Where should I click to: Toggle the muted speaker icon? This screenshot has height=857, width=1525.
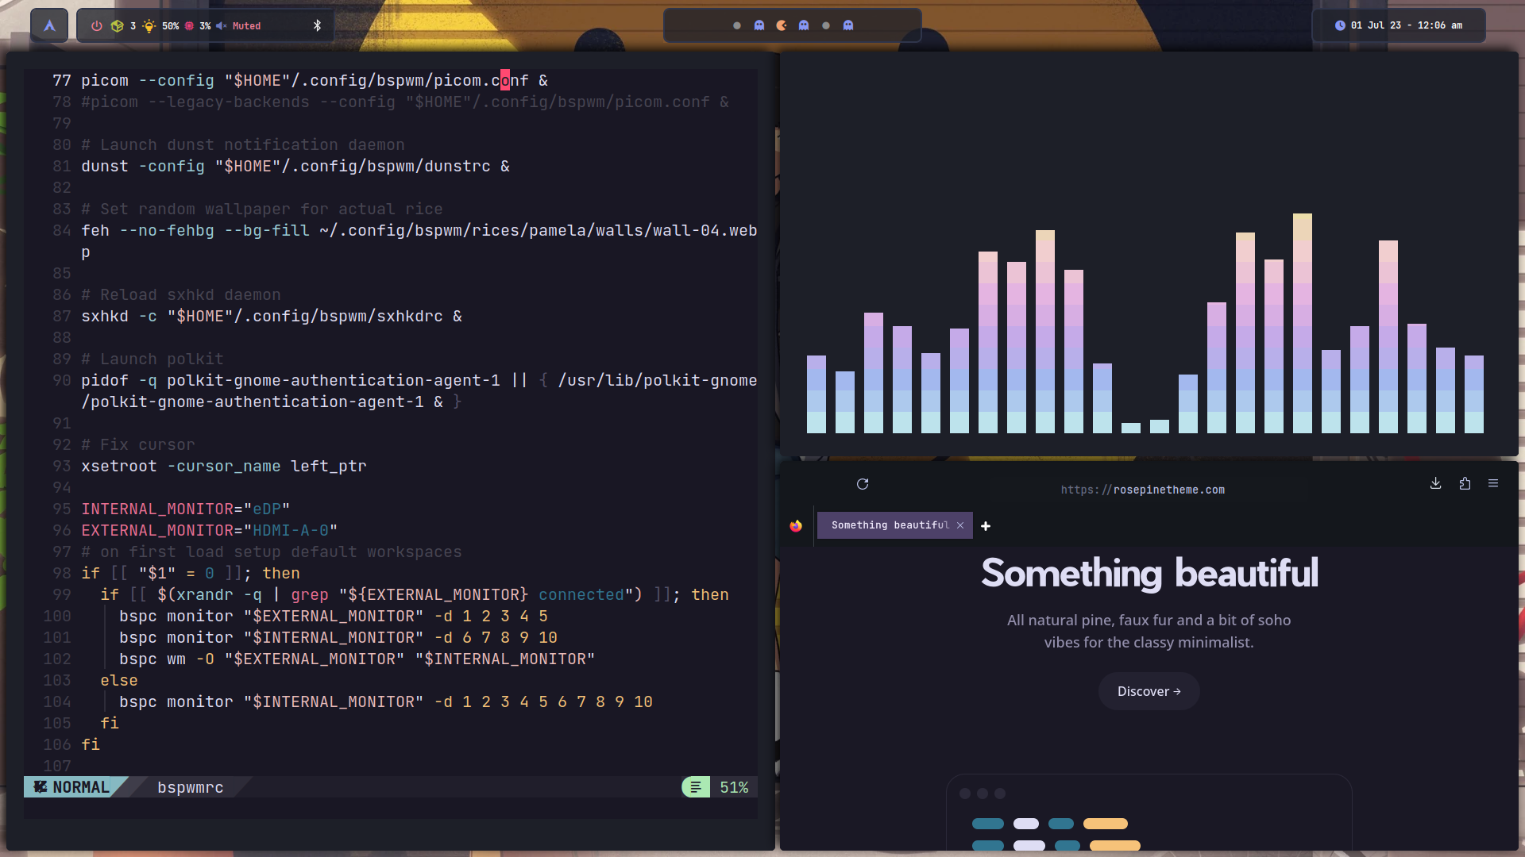[222, 25]
